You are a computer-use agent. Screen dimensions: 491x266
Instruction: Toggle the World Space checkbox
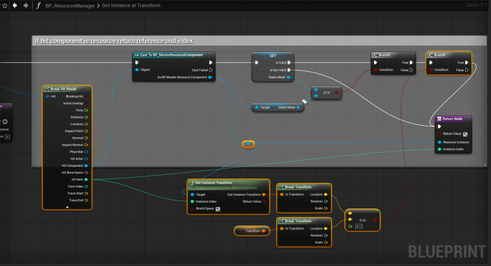[218, 209]
